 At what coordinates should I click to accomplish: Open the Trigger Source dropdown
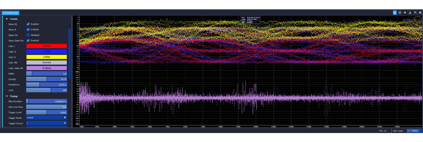point(46,123)
